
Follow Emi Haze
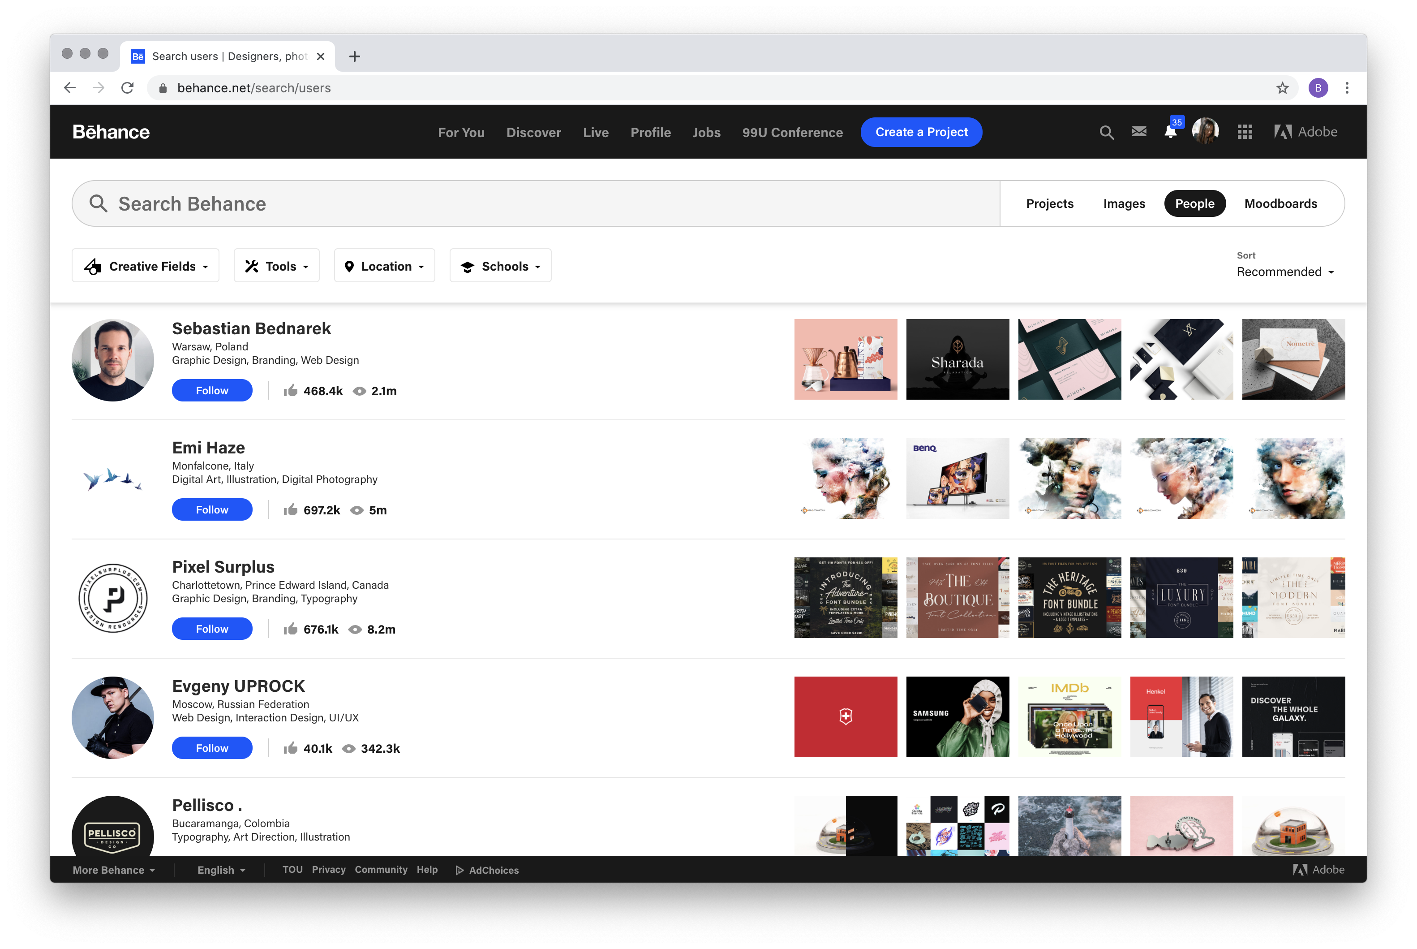212,509
